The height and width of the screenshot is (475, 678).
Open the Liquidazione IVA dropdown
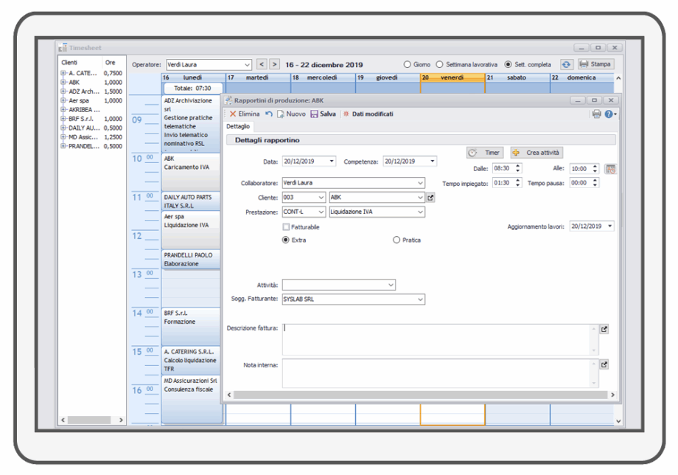coord(420,212)
